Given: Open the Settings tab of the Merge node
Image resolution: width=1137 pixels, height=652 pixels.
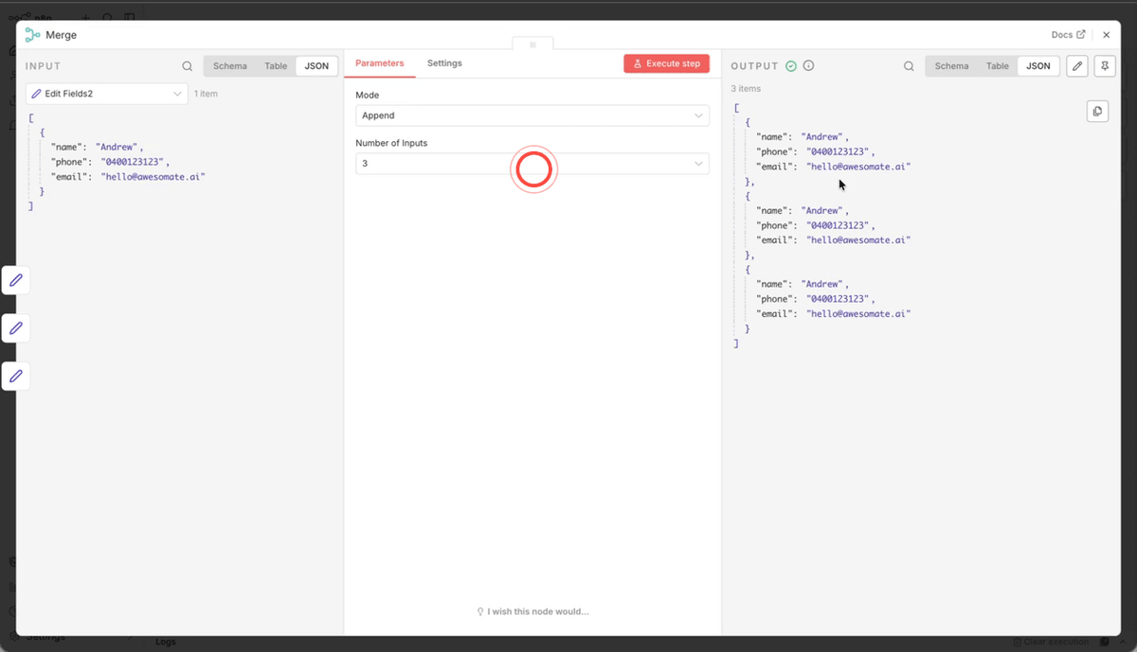Looking at the screenshot, I should [444, 63].
